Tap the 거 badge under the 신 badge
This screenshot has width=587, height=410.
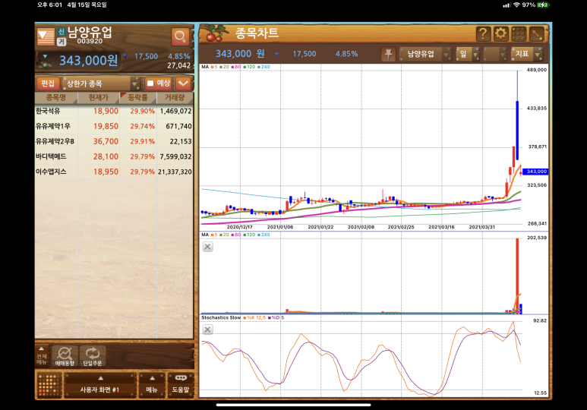pos(62,41)
